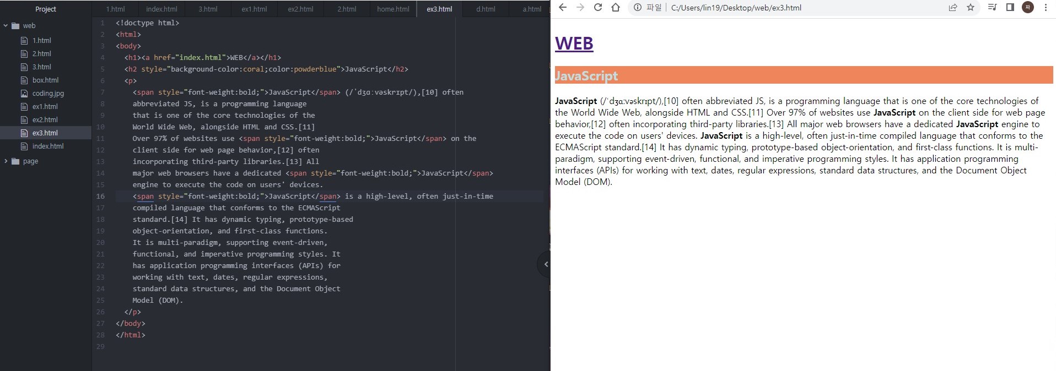Click the coding.jpg image file icon
The image size is (1056, 371).
[x=24, y=94]
